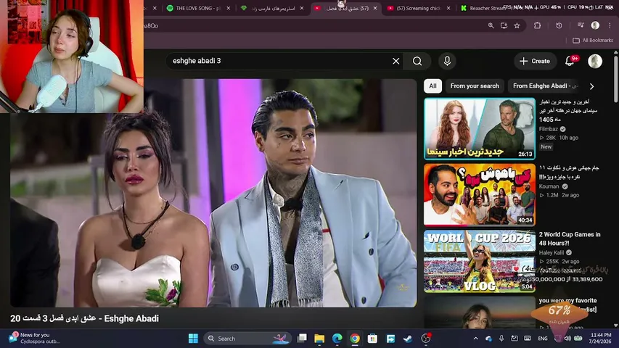This screenshot has width=619, height=348.
Task: Open the Chrome profile avatar
Action: (x=595, y=25)
